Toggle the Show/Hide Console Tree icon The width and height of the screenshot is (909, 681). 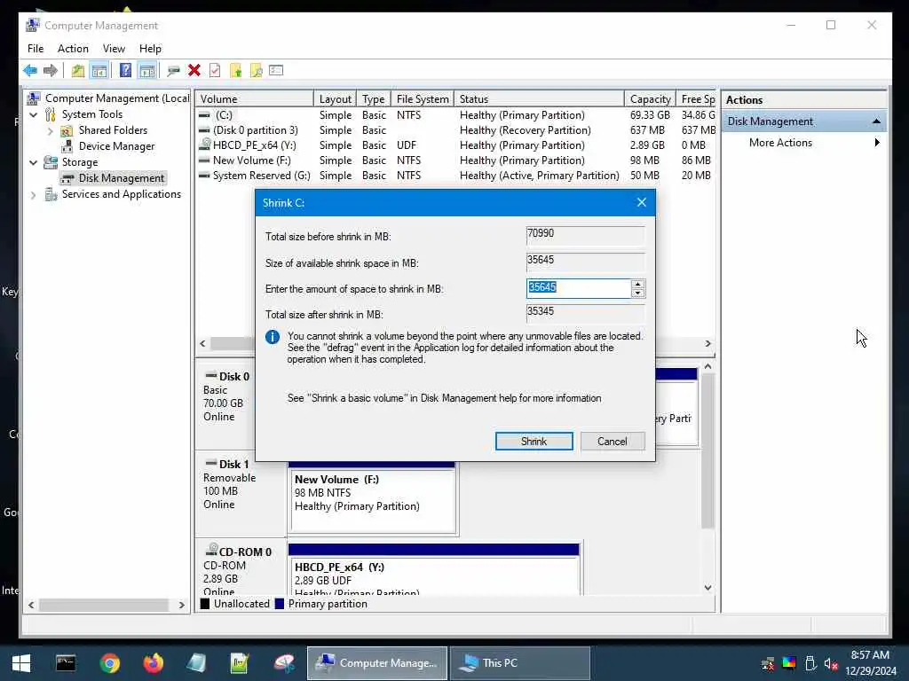(99, 71)
